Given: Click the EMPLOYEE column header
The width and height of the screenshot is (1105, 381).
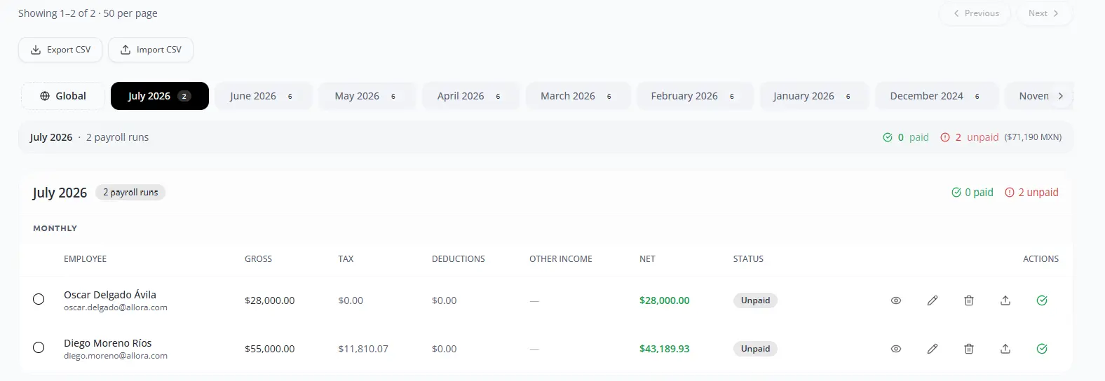Looking at the screenshot, I should click(86, 259).
